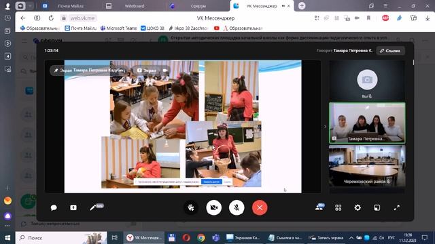The image size is (435, 244).
Task: Open browser sidebar history clock icon
Action: click(x=7, y=18)
